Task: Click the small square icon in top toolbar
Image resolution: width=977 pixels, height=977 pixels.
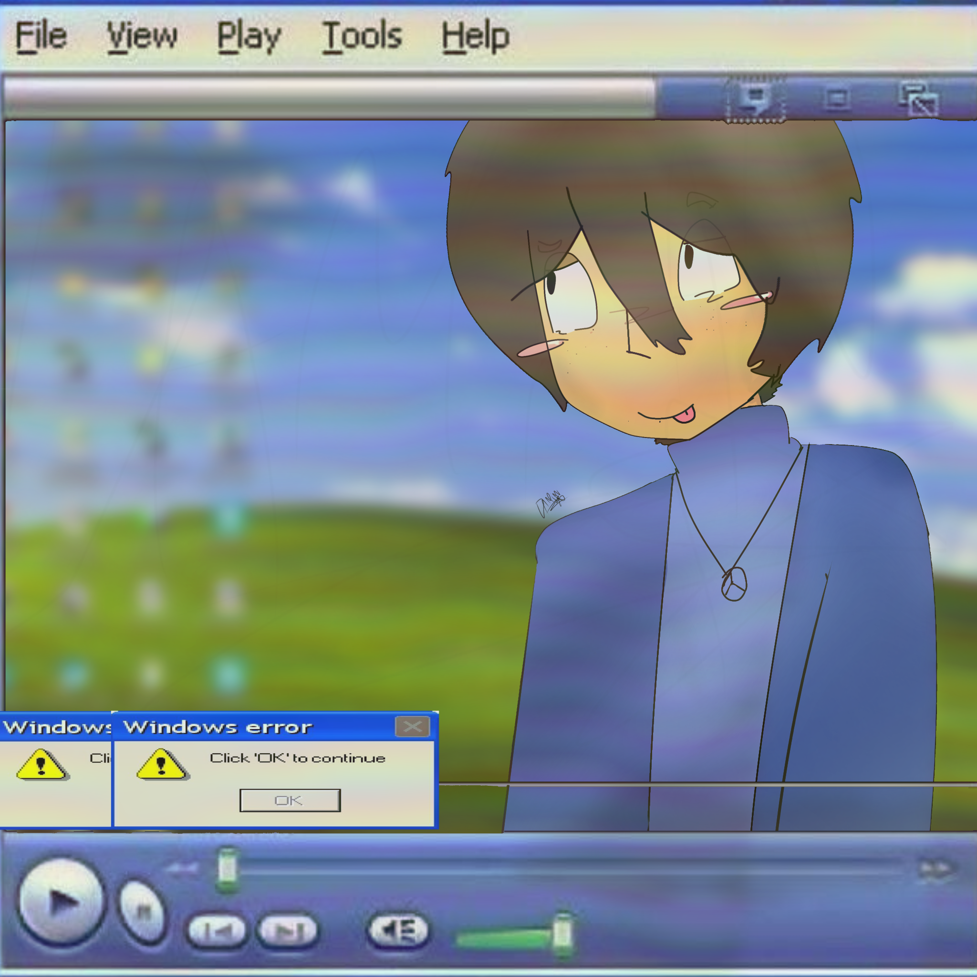Action: 837,99
